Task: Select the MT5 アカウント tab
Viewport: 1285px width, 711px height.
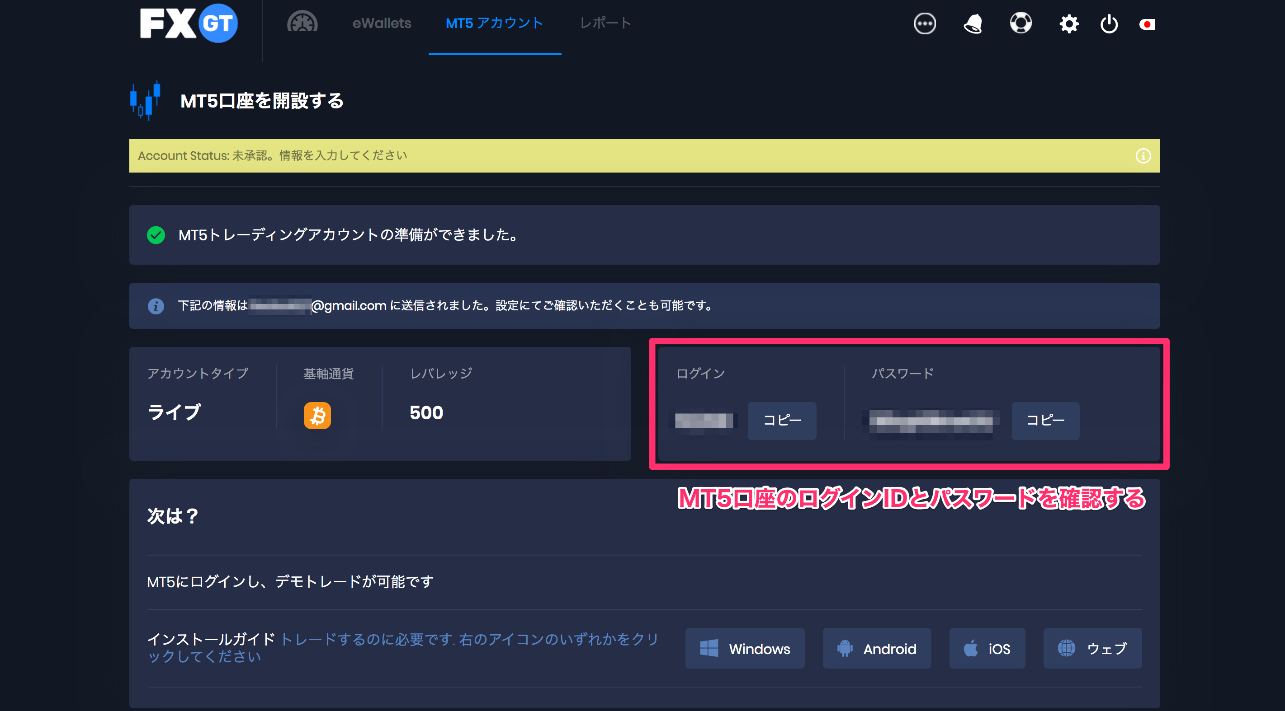Action: (x=494, y=23)
